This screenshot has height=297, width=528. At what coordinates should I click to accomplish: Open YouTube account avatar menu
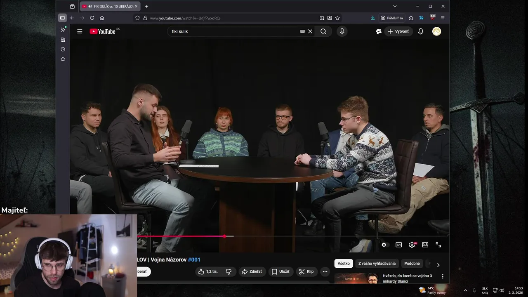436,31
